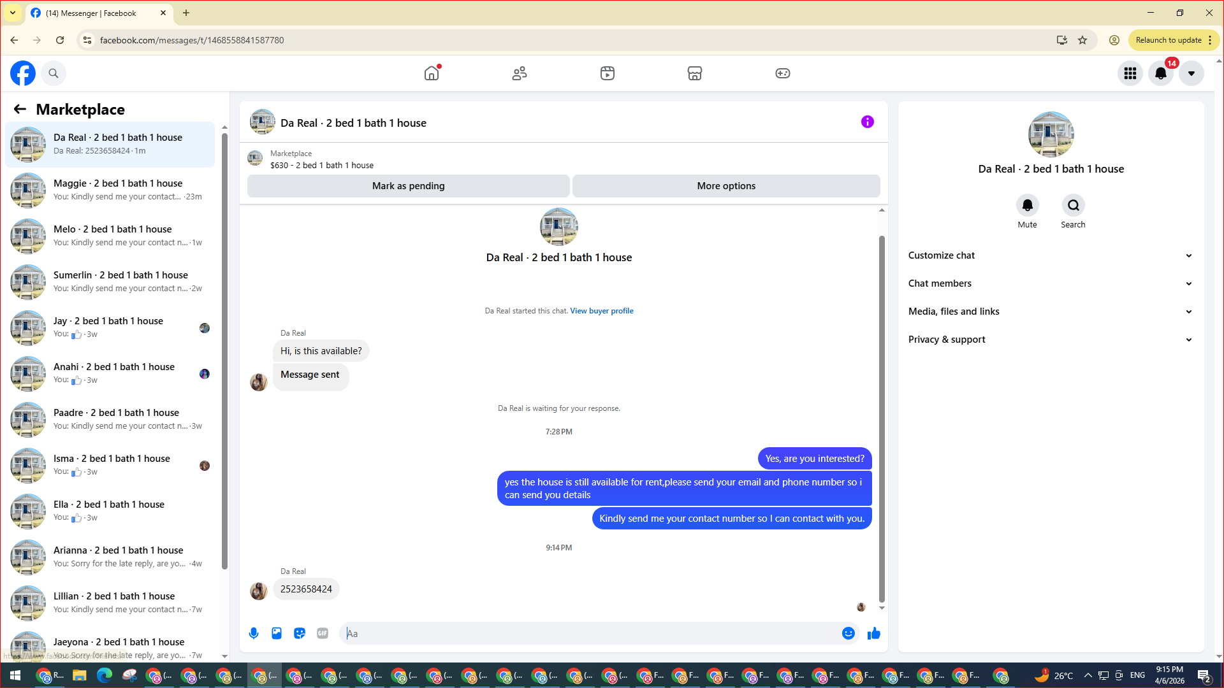Screen dimensions: 1224x688
Task: Open the Paadre conversation
Action: [x=110, y=420]
